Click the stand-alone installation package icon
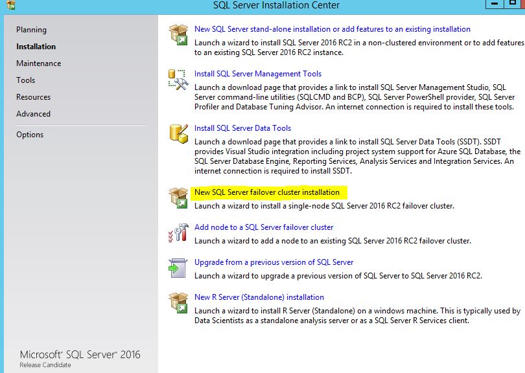This screenshot has height=373, width=525. coord(177,34)
